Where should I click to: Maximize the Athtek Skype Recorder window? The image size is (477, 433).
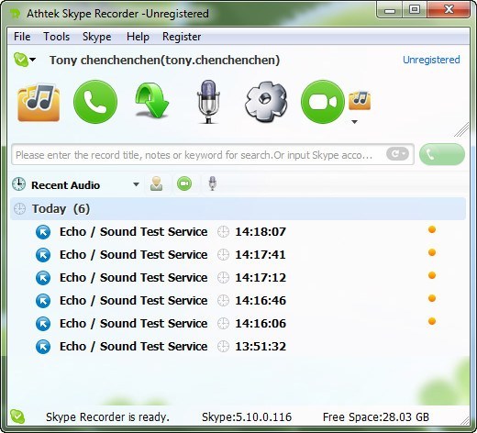[415, 10]
